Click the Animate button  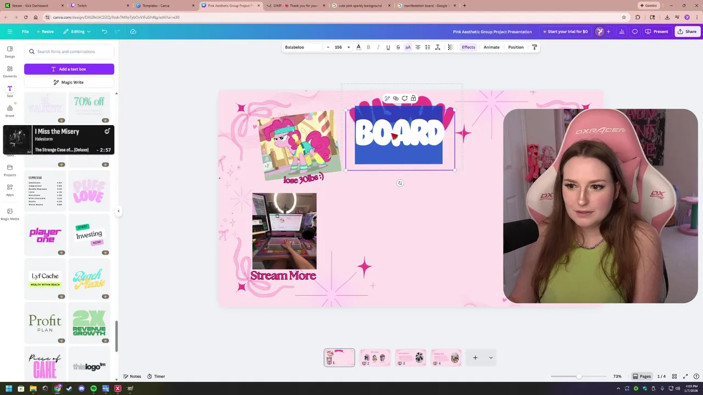(492, 47)
